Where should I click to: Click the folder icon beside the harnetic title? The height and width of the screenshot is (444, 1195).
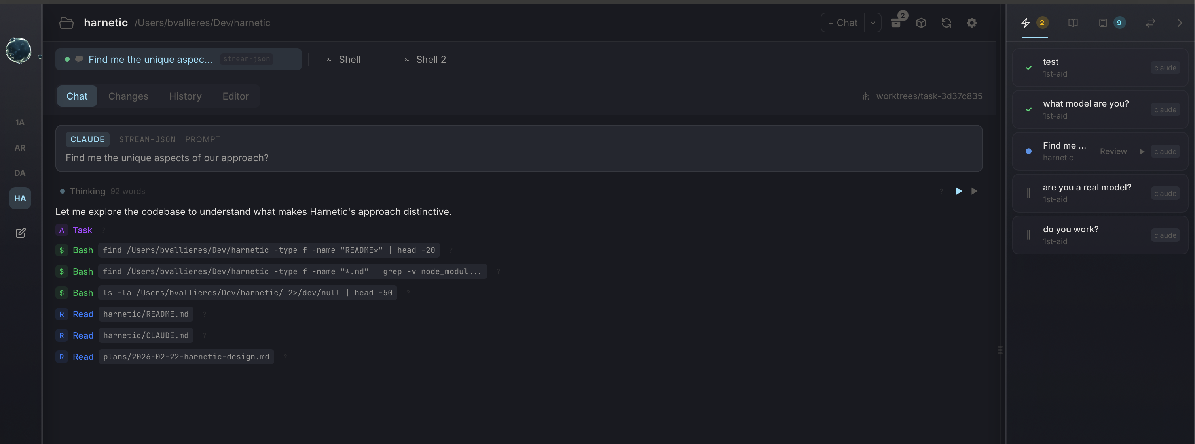[66, 22]
